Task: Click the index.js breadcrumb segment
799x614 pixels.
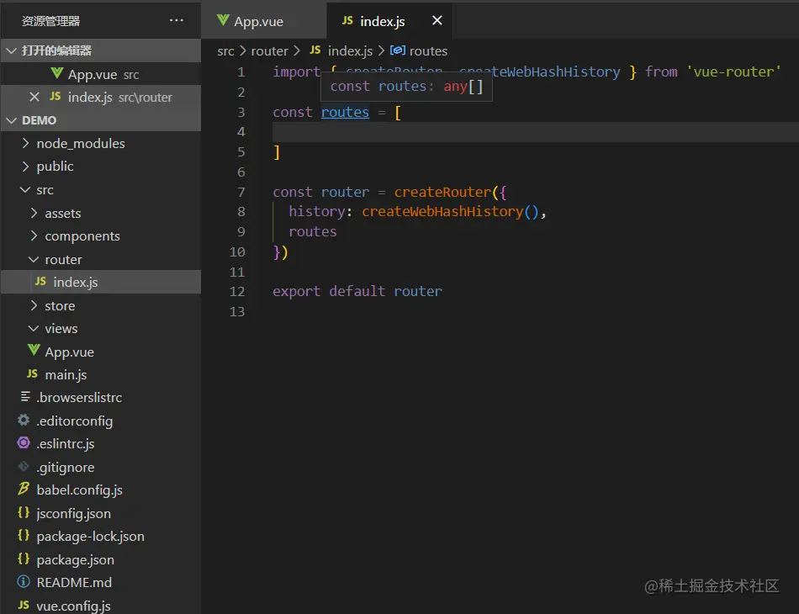Action: [x=350, y=51]
